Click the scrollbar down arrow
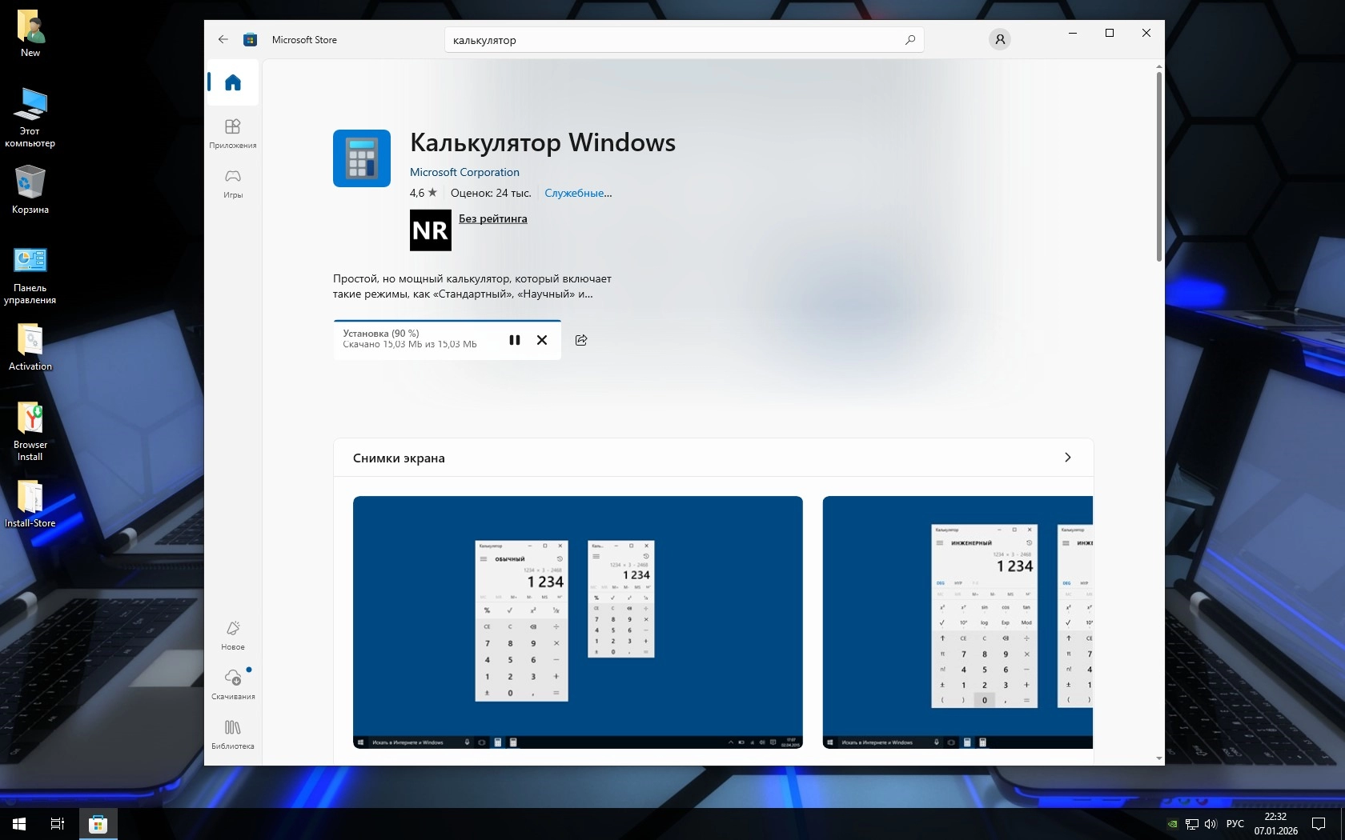The height and width of the screenshot is (840, 1345). click(1158, 758)
